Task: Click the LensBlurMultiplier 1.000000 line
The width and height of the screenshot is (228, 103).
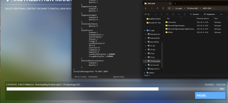Action: tap(102, 54)
